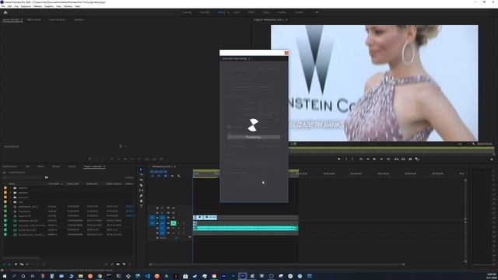498x280 pixels.
Task: Switch to Audio Clip Mixer tab
Action: (x=57, y=19)
